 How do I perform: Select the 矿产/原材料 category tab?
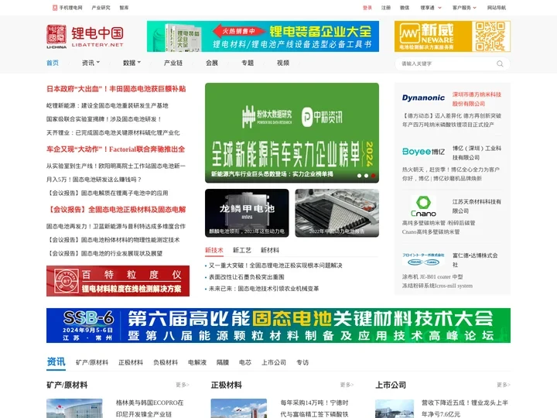click(92, 362)
